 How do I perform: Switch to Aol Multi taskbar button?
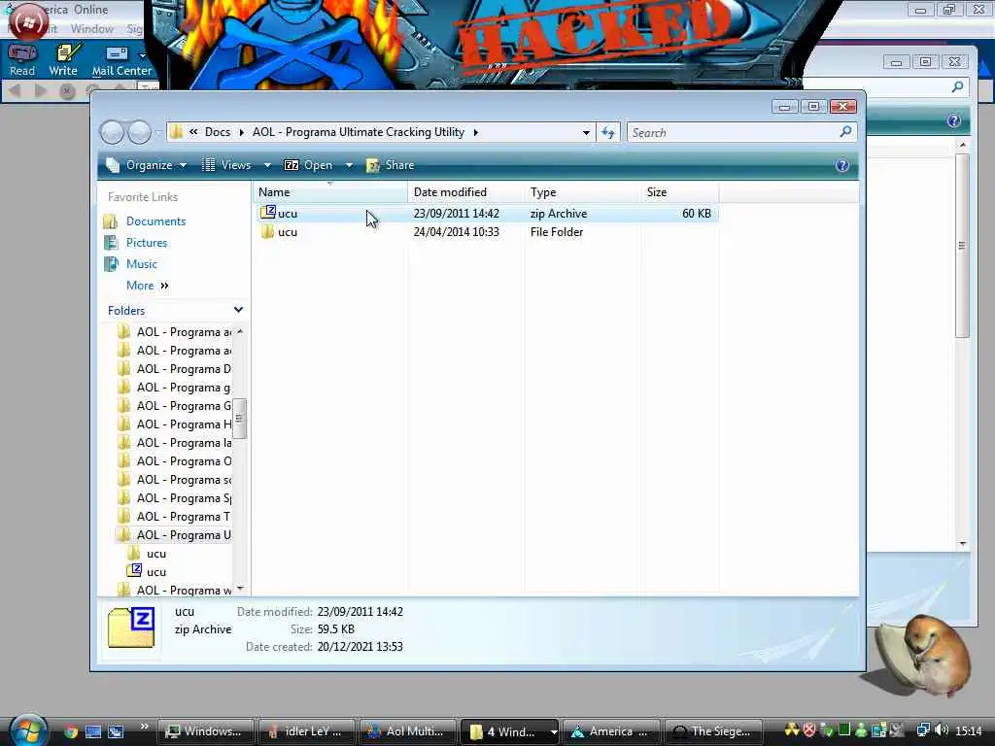tap(408, 731)
